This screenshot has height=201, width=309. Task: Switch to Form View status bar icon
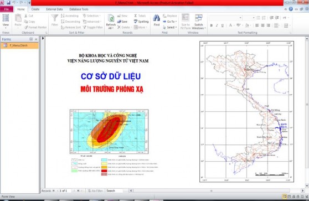click(x=285, y=197)
